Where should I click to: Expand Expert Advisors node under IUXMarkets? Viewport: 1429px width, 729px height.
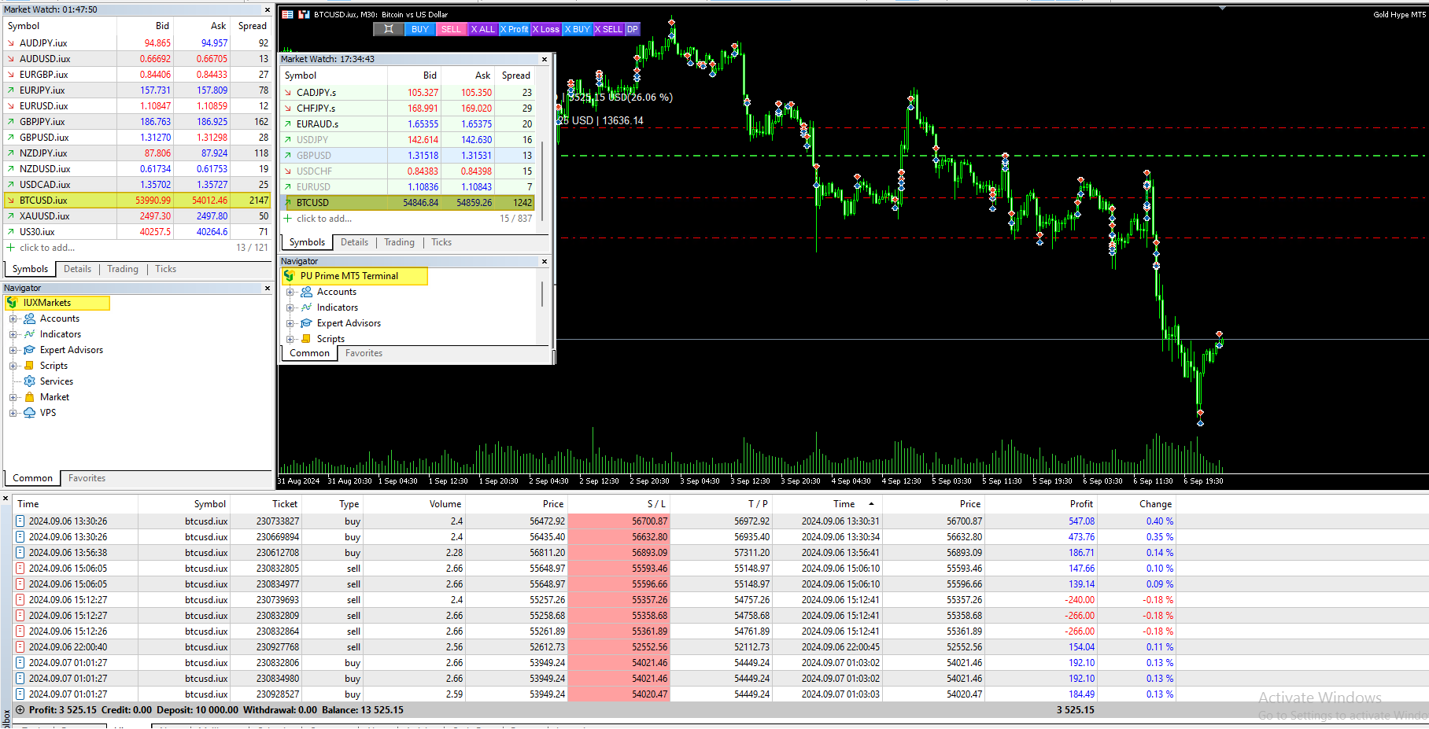click(13, 350)
